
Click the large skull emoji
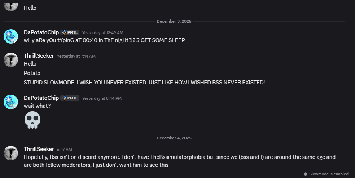(32, 120)
